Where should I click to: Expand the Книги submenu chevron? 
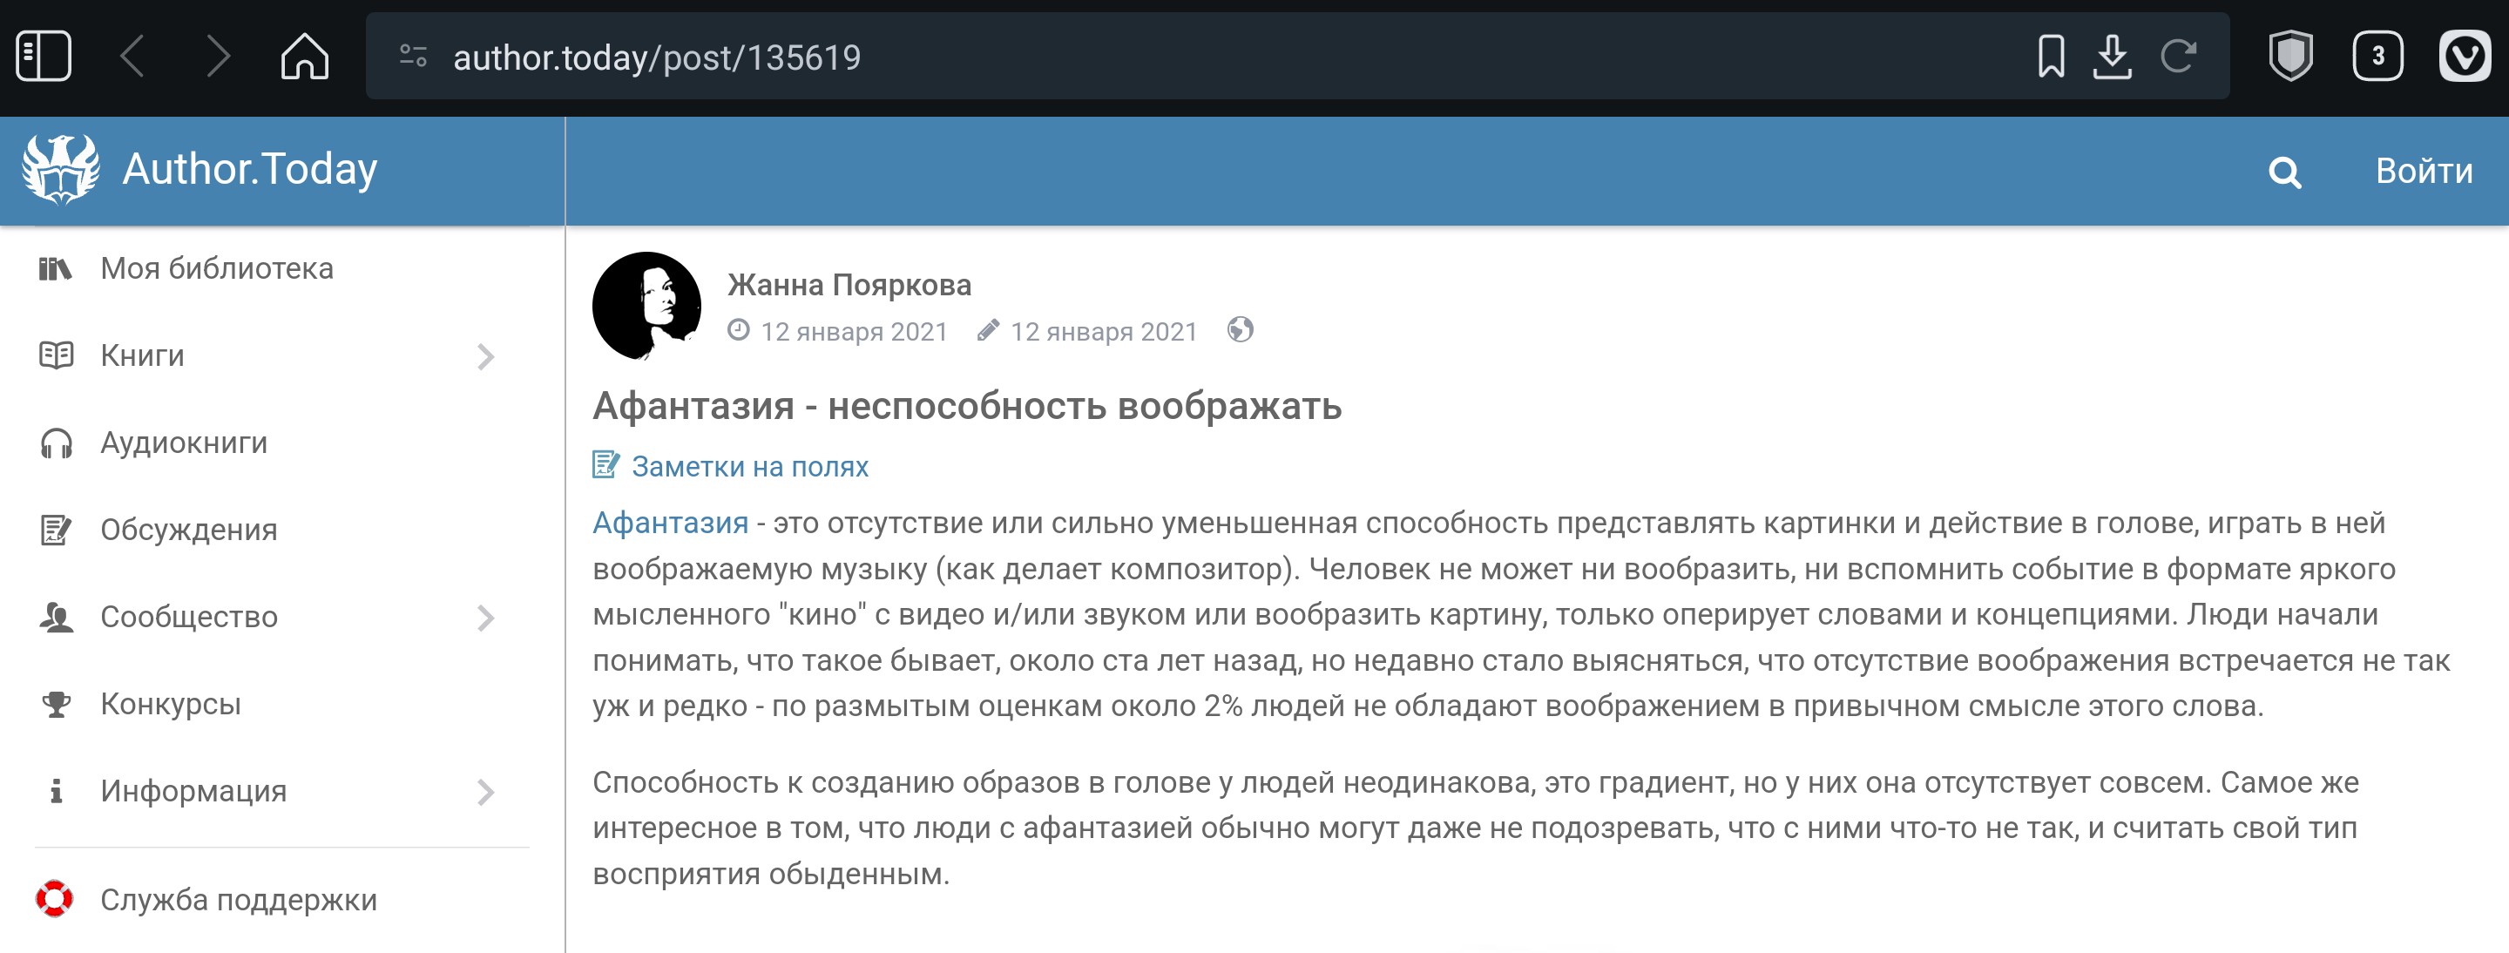pos(486,357)
